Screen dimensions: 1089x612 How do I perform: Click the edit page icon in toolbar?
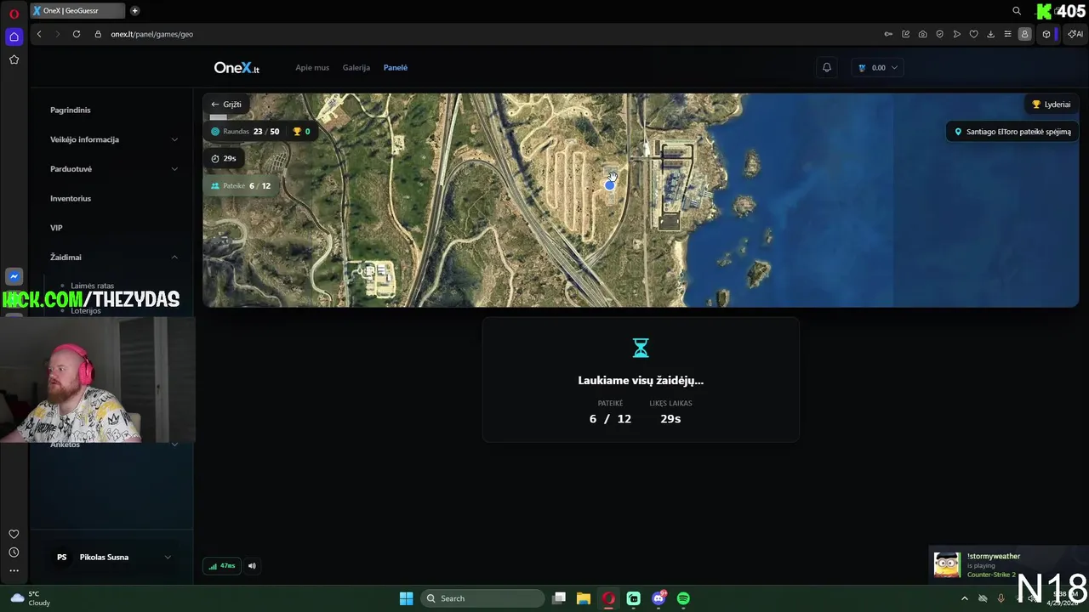click(x=905, y=34)
